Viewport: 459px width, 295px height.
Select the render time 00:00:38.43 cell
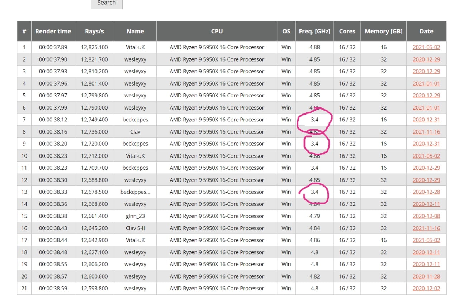point(53,228)
